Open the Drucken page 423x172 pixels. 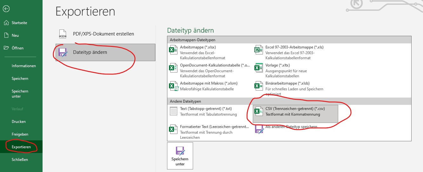pyautogui.click(x=18, y=122)
